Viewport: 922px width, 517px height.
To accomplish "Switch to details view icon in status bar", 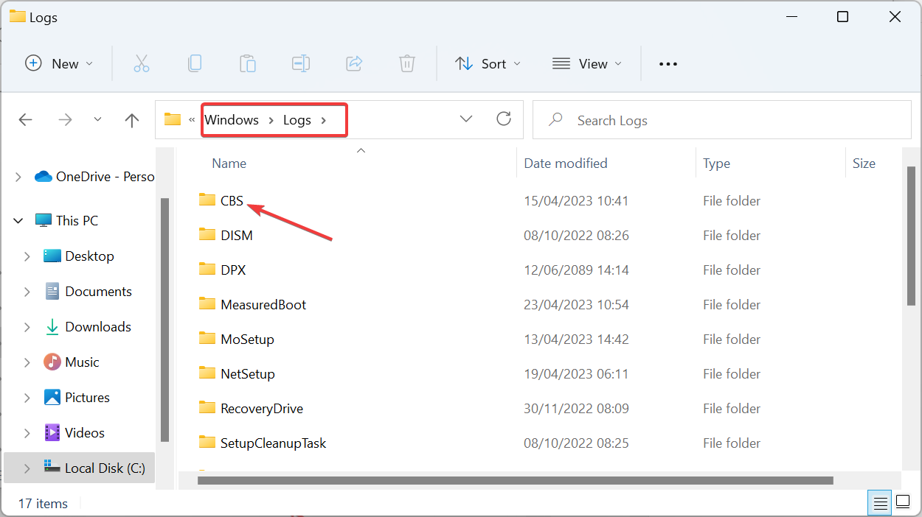I will (880, 503).
